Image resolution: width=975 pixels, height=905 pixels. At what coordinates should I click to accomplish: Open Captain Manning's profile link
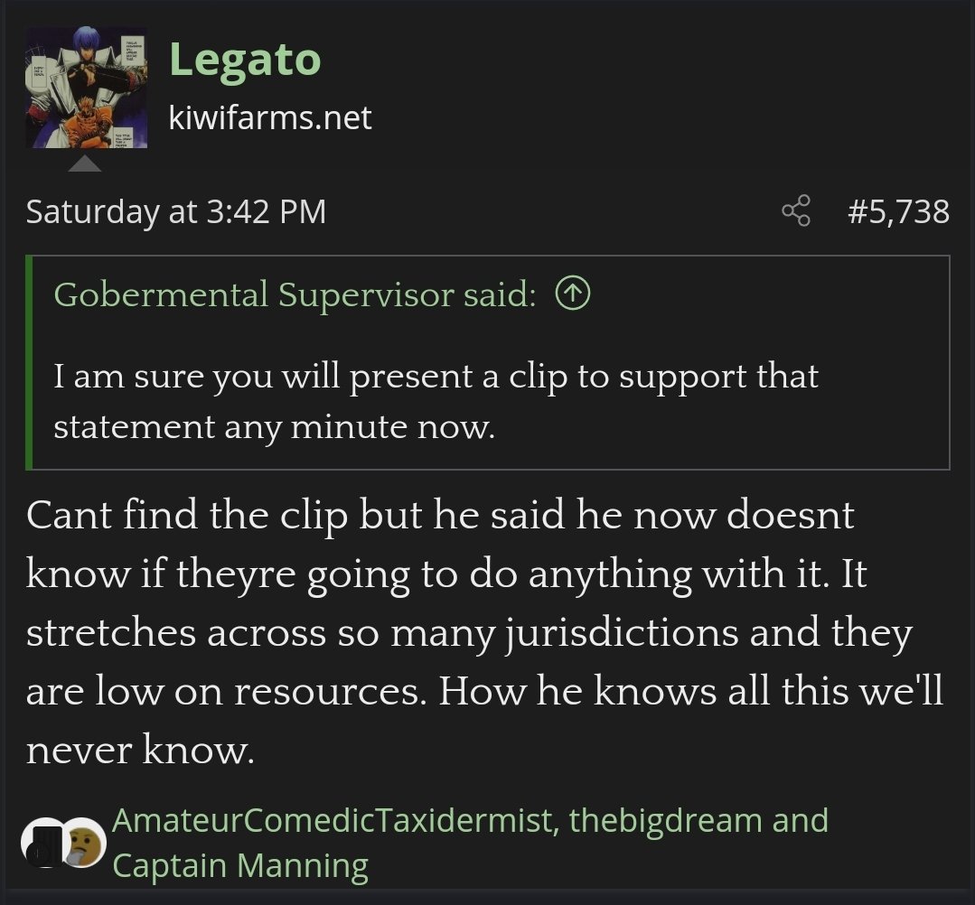pyautogui.click(x=240, y=865)
